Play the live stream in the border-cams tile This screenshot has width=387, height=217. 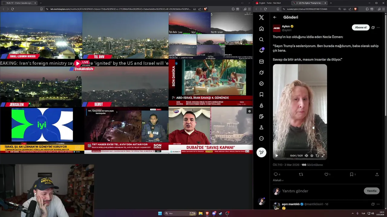[x=78, y=63]
